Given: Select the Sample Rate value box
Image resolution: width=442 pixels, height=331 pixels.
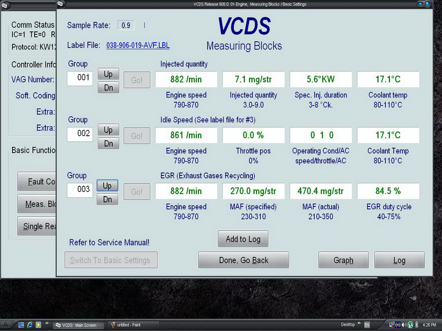Looking at the screenshot, I should point(126,25).
